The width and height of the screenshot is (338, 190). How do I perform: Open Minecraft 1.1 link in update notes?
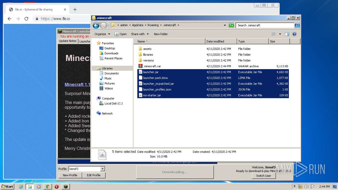(x=78, y=85)
